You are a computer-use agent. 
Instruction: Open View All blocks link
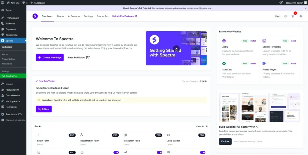click(202, 126)
